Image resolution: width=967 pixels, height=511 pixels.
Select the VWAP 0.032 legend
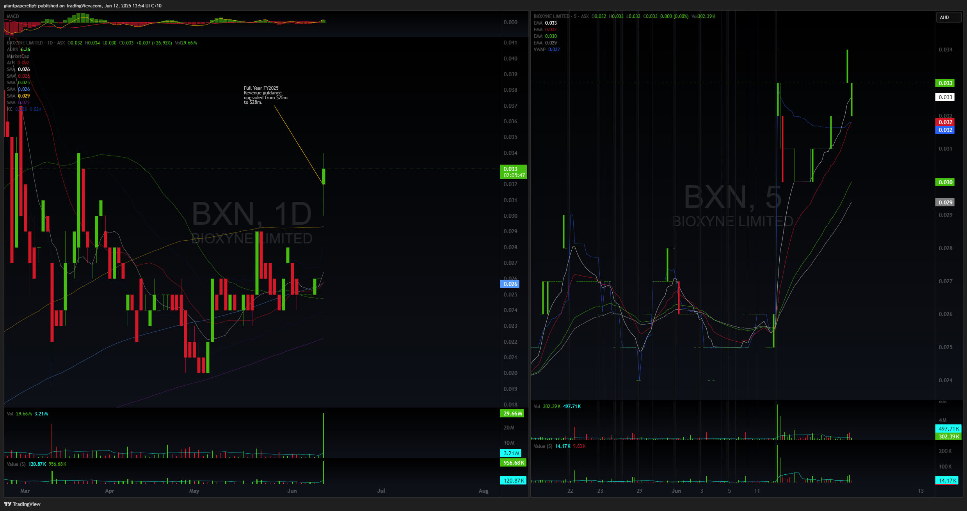click(547, 50)
